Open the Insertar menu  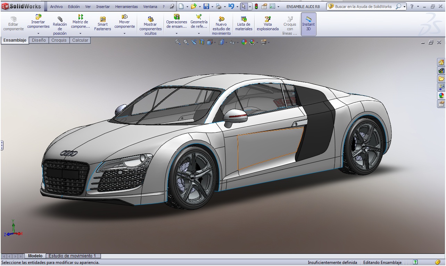point(103,7)
